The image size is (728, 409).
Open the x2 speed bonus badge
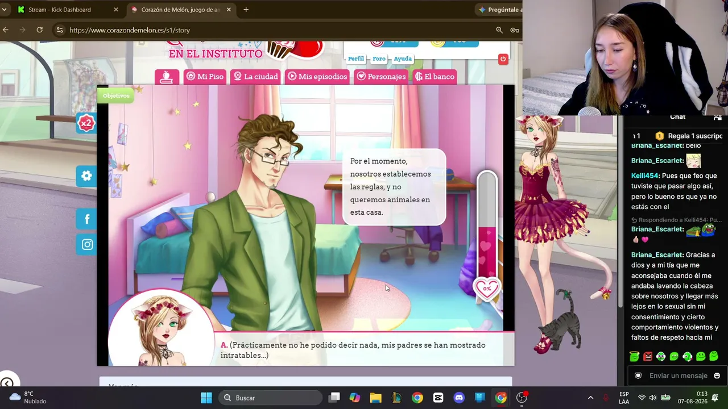click(86, 123)
